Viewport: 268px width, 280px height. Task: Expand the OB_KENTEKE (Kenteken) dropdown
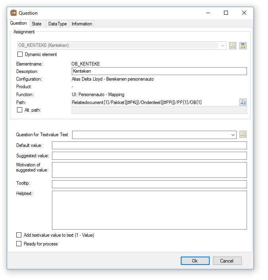(122, 45)
